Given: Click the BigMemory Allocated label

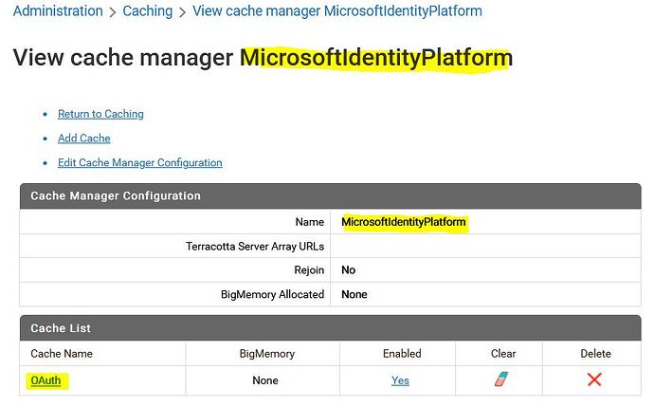Looking at the screenshot, I should pyautogui.click(x=272, y=294).
